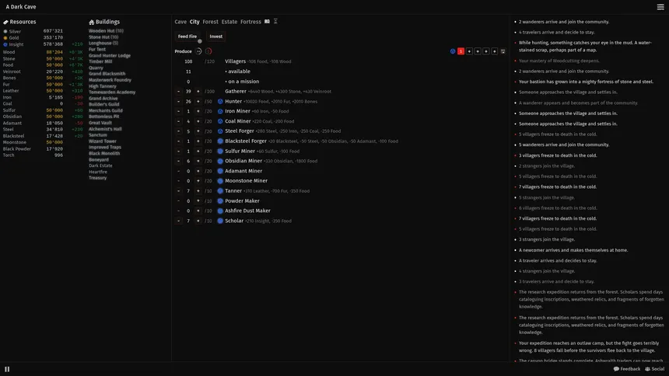The image size is (669, 376).
Task: Select the red 1 multiplier button
Action: [461, 51]
